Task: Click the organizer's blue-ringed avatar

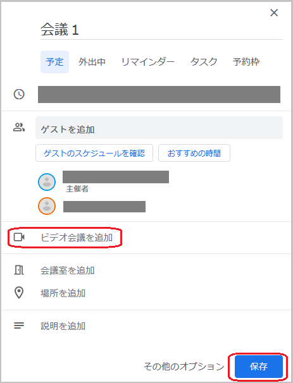Action: click(x=47, y=182)
